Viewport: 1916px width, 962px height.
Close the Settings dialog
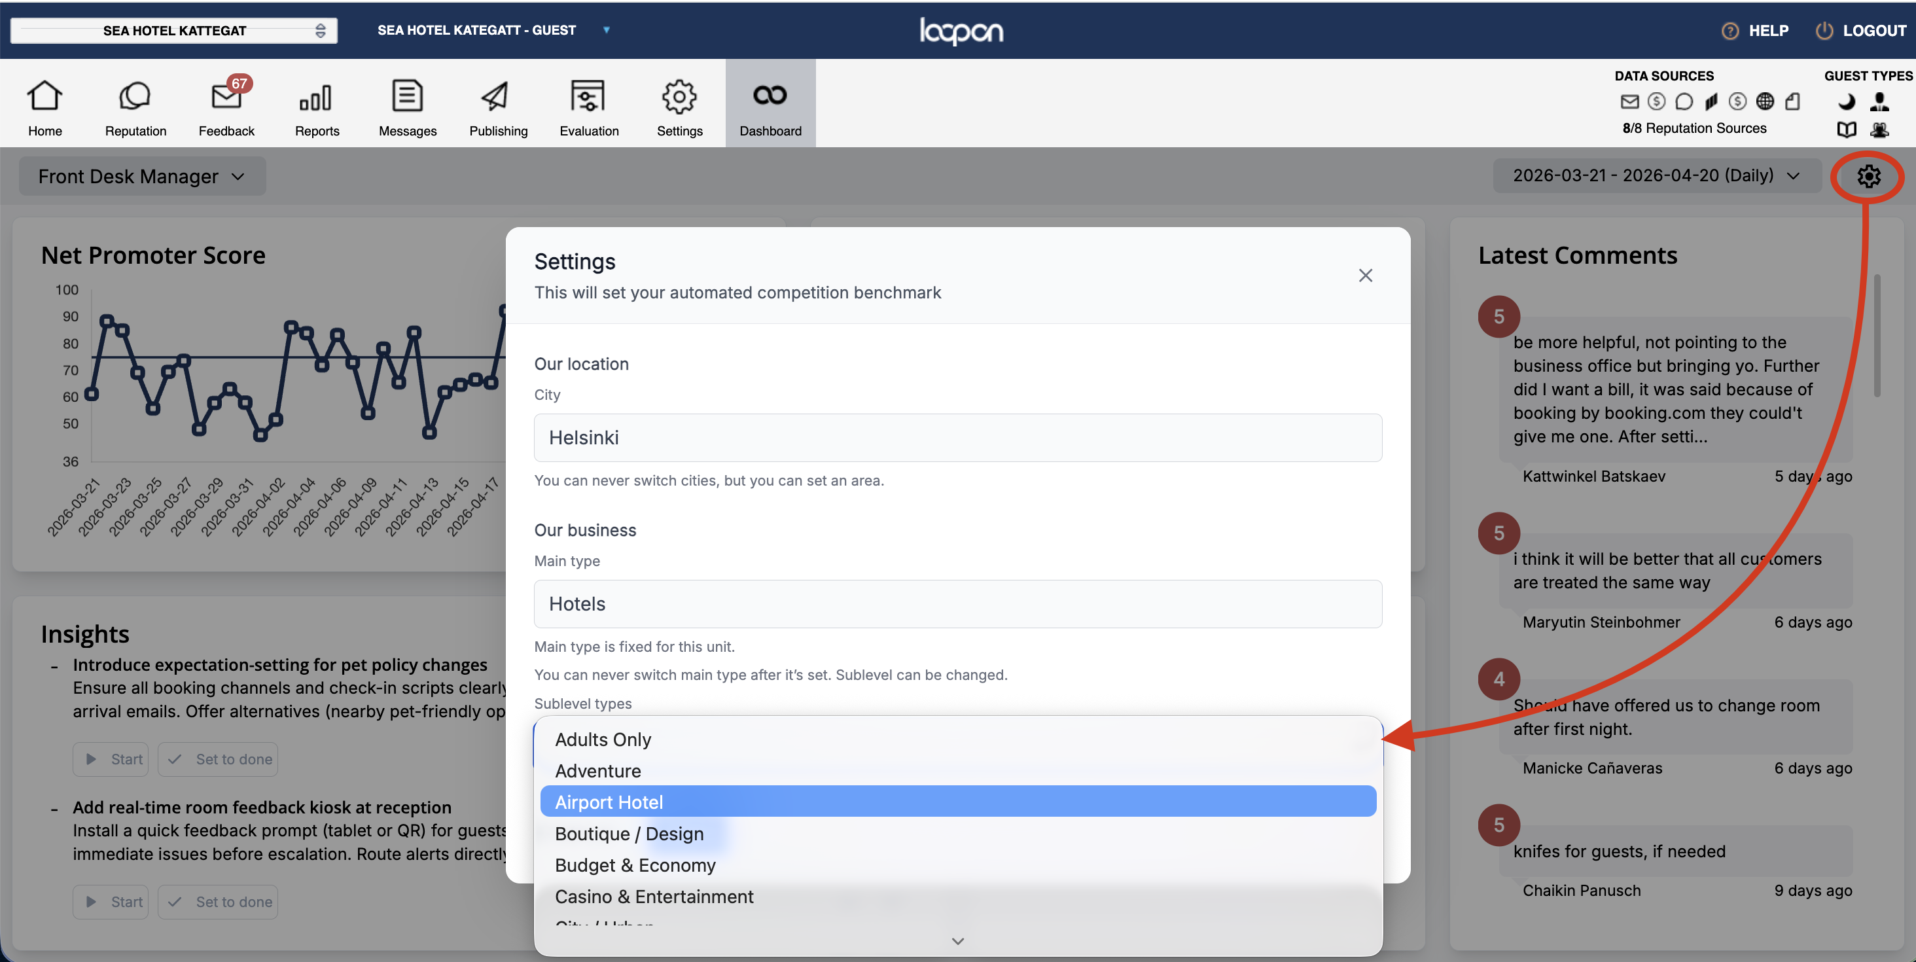pos(1365,276)
